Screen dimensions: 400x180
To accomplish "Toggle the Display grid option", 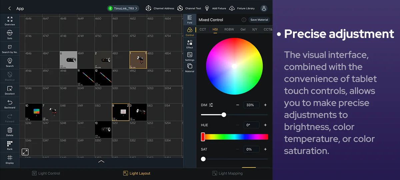I will [x=10, y=159].
